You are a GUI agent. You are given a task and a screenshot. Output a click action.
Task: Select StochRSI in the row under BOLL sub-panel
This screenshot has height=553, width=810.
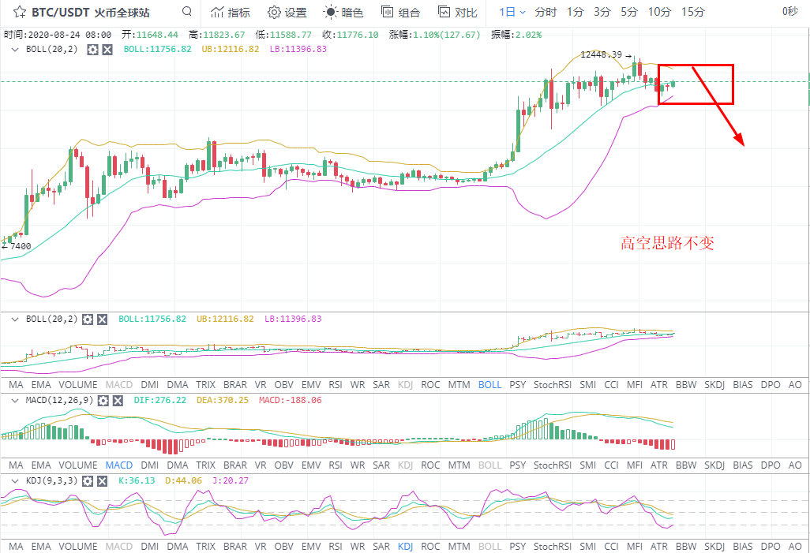tap(553, 385)
